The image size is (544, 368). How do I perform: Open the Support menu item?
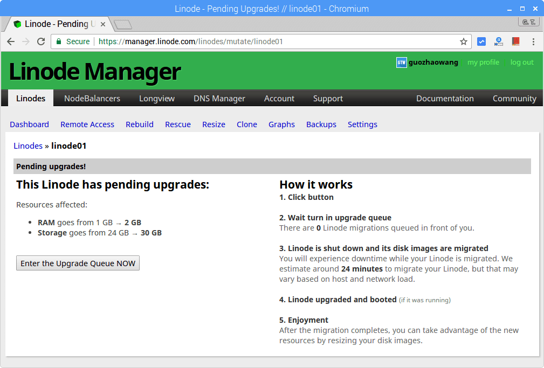point(328,98)
